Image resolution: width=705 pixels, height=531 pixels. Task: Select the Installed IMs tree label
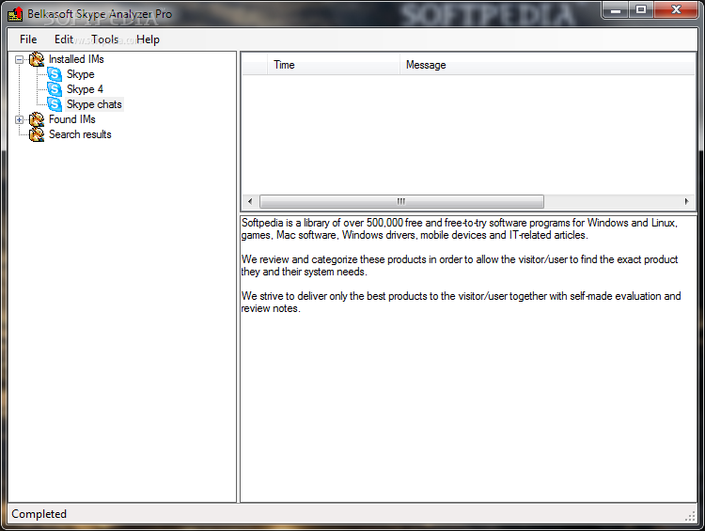[76, 59]
